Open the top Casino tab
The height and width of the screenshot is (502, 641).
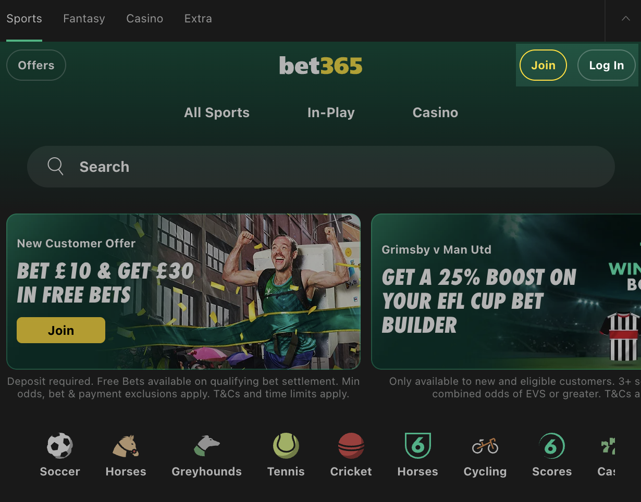144,19
